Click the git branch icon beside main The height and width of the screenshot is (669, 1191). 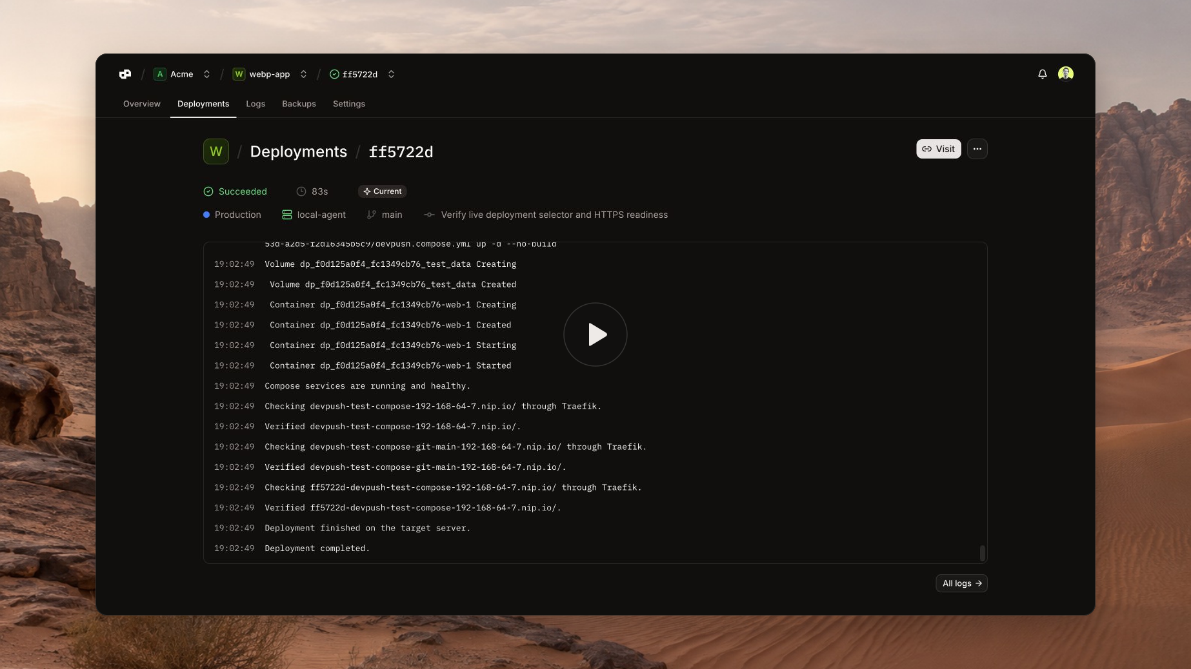click(372, 215)
